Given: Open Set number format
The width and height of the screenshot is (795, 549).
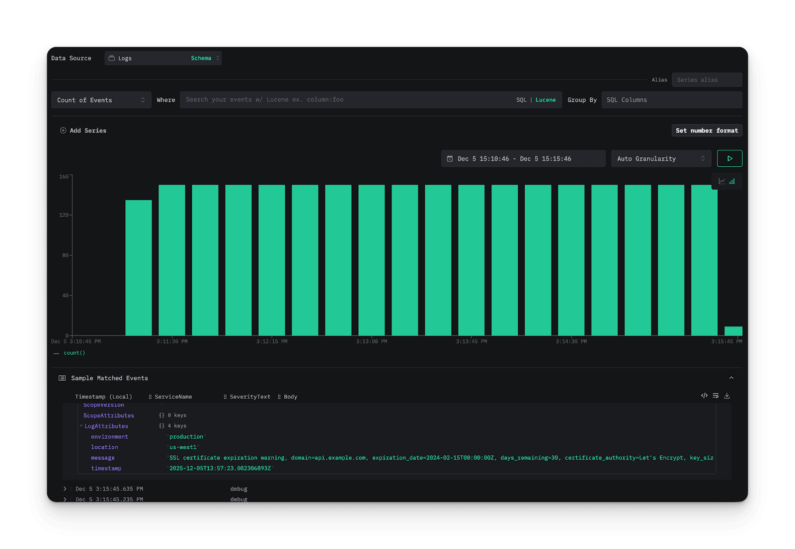Looking at the screenshot, I should pyautogui.click(x=707, y=130).
